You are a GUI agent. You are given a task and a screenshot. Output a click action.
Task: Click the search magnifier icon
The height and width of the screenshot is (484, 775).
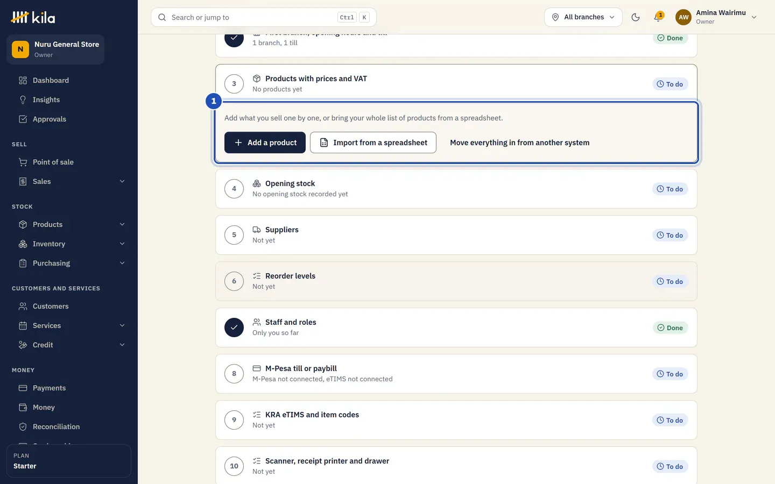162,17
